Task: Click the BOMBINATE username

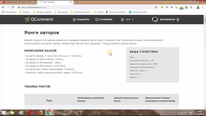Action: [x=168, y=19]
